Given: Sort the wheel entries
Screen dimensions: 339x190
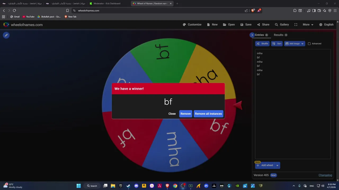Looking at the screenshot, I should [277, 44].
